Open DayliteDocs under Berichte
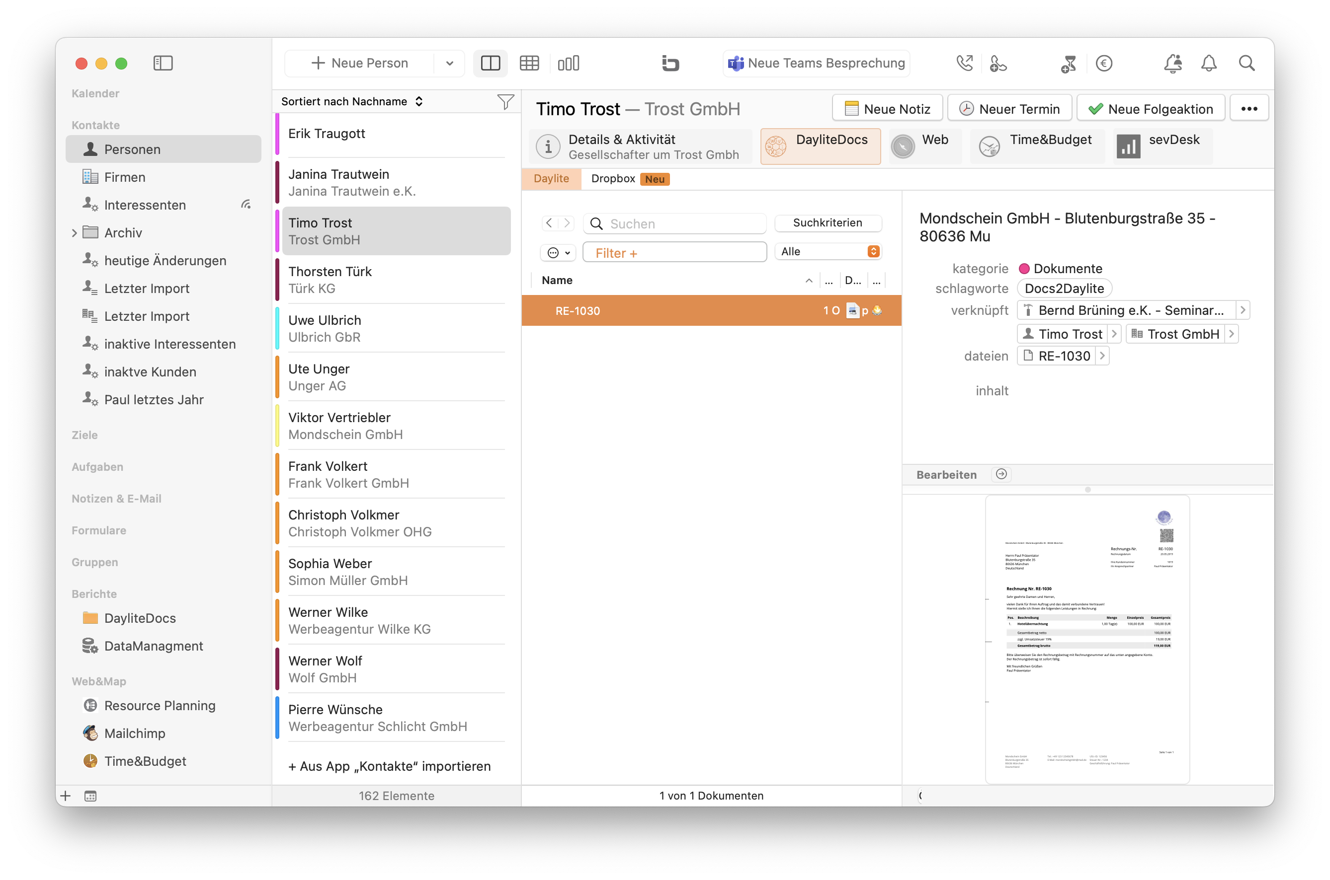Image resolution: width=1330 pixels, height=880 pixels. point(163,618)
